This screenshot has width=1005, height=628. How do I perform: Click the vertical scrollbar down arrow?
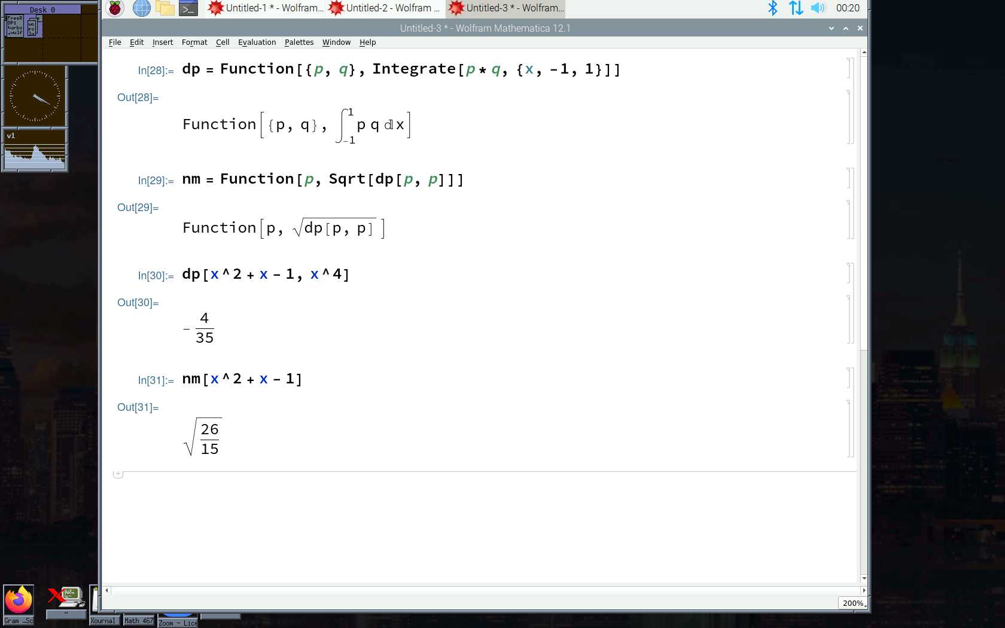[864, 578]
